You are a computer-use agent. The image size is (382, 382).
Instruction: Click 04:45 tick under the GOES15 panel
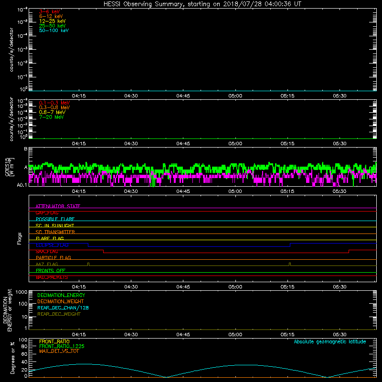click(183, 191)
